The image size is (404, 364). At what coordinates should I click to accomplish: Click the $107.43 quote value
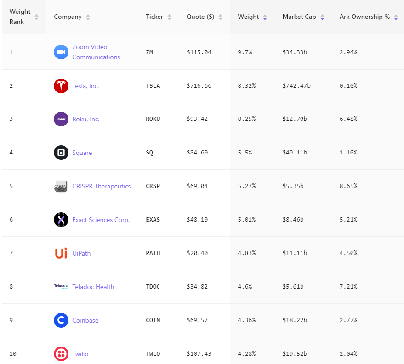click(199, 354)
